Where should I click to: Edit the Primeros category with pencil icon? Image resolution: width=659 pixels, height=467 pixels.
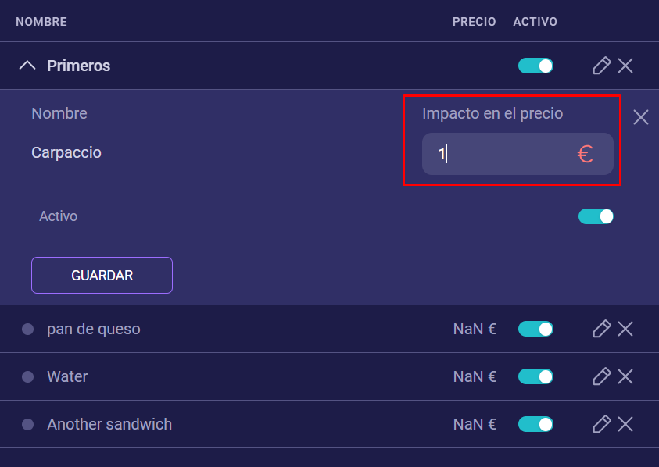click(601, 66)
